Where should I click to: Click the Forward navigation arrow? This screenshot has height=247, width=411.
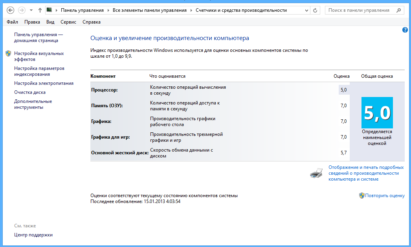(x=22, y=10)
